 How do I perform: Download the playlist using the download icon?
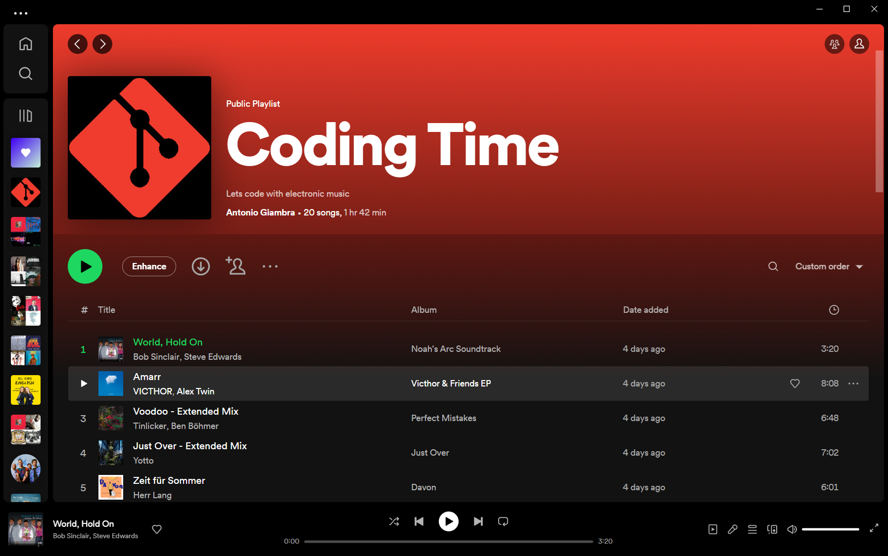pyautogui.click(x=201, y=266)
